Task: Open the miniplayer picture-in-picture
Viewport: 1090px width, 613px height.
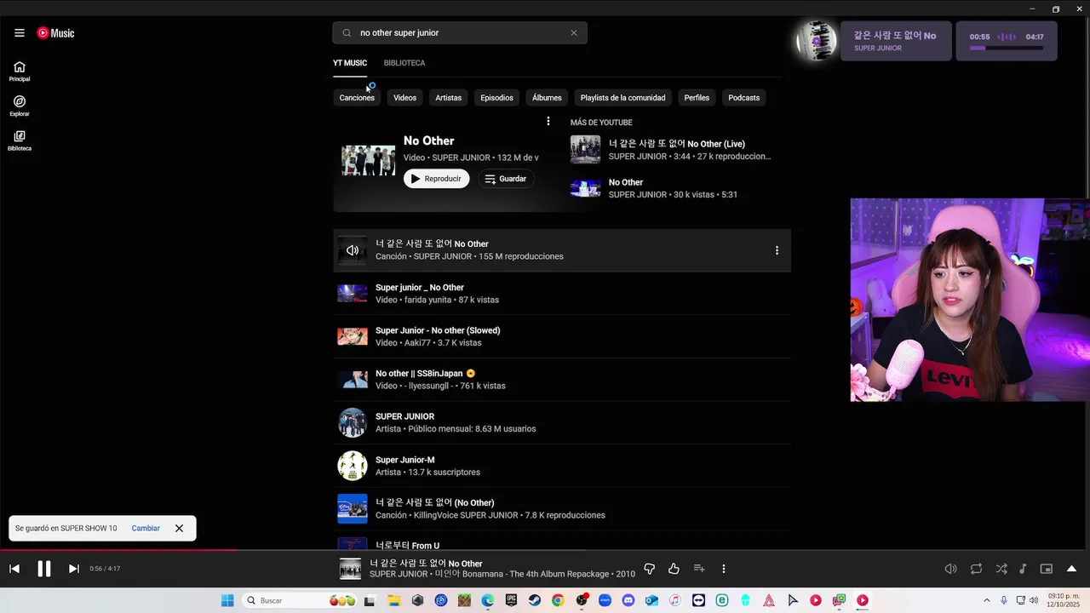Action: 1047,569
